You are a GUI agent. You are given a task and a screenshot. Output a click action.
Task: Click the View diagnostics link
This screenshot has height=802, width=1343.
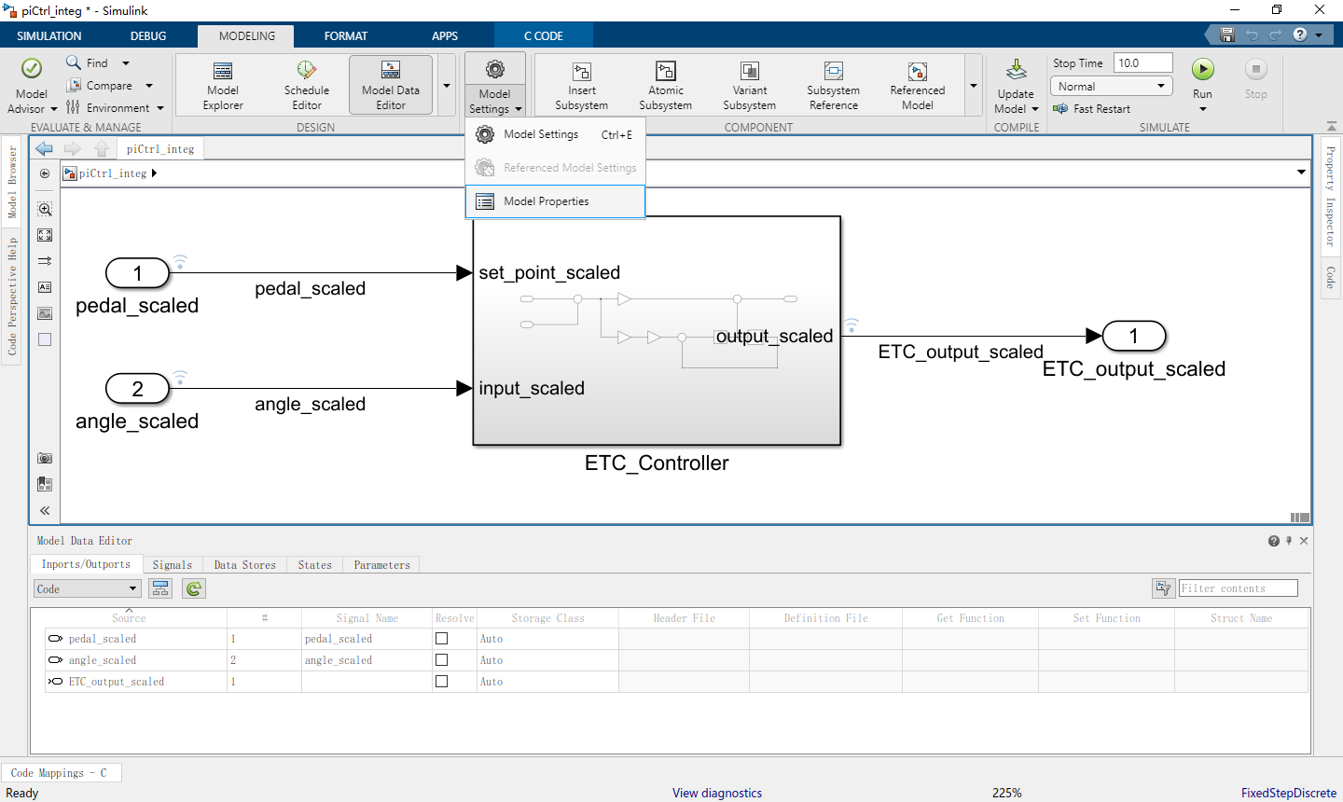pos(717,793)
